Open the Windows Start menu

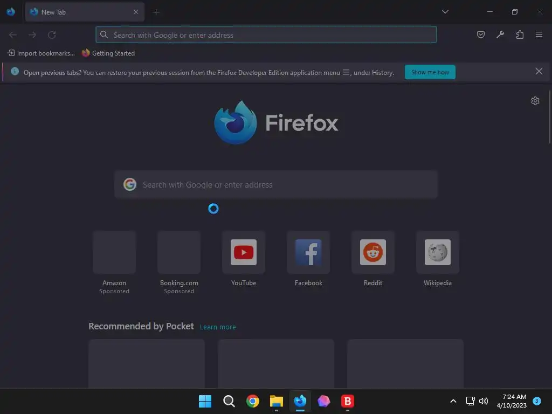coord(205,401)
